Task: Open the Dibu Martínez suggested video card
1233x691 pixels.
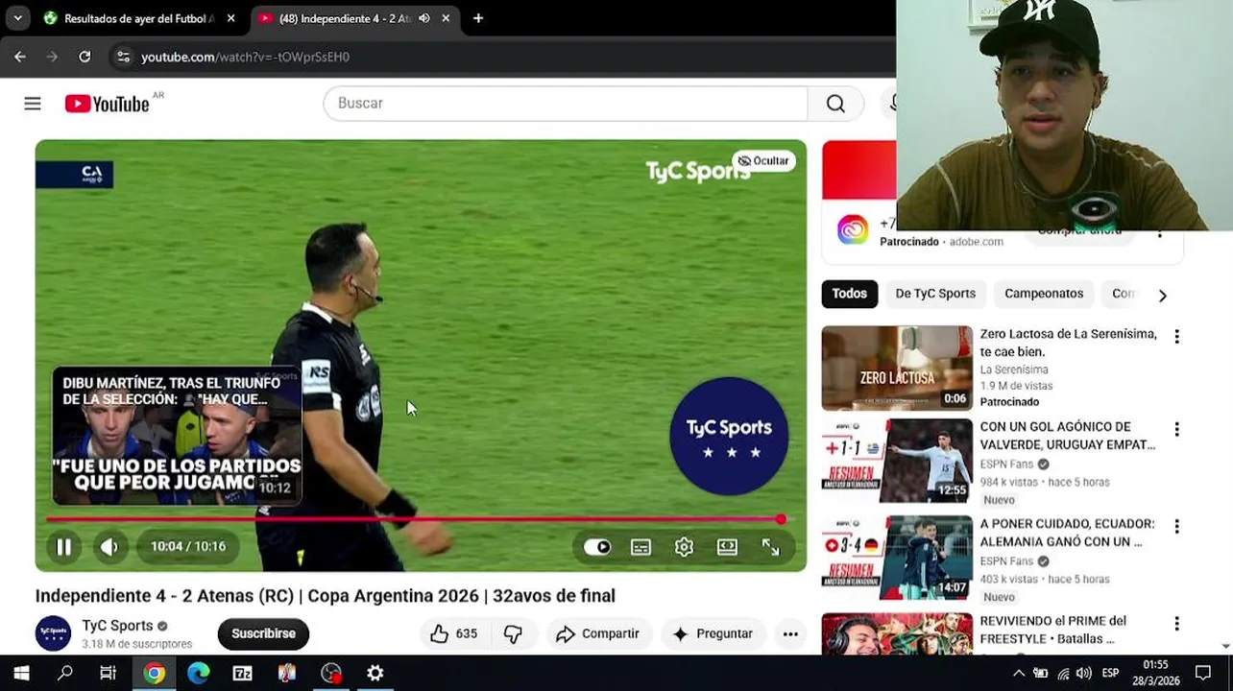Action: click(x=177, y=436)
